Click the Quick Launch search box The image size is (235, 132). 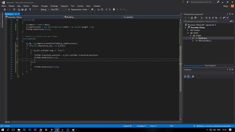click(x=203, y=2)
